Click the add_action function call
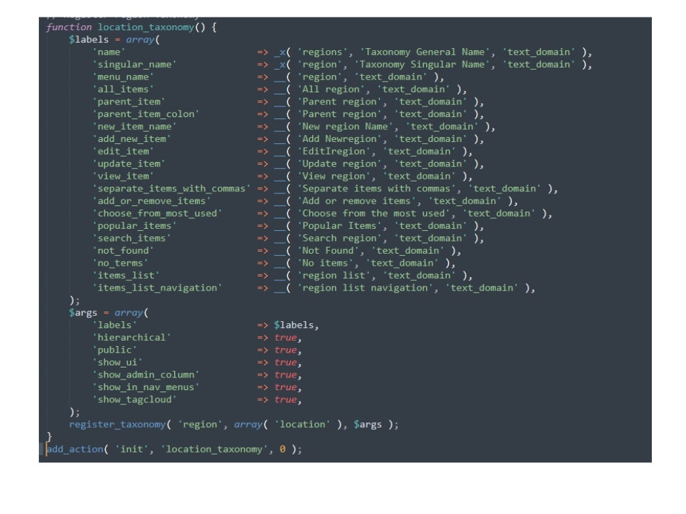Viewport: 686px width, 514px height. pos(75,449)
